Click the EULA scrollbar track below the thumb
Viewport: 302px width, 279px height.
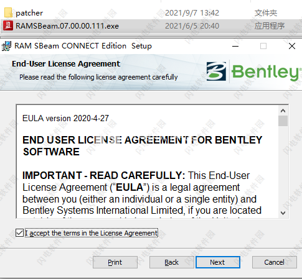pos(283,167)
